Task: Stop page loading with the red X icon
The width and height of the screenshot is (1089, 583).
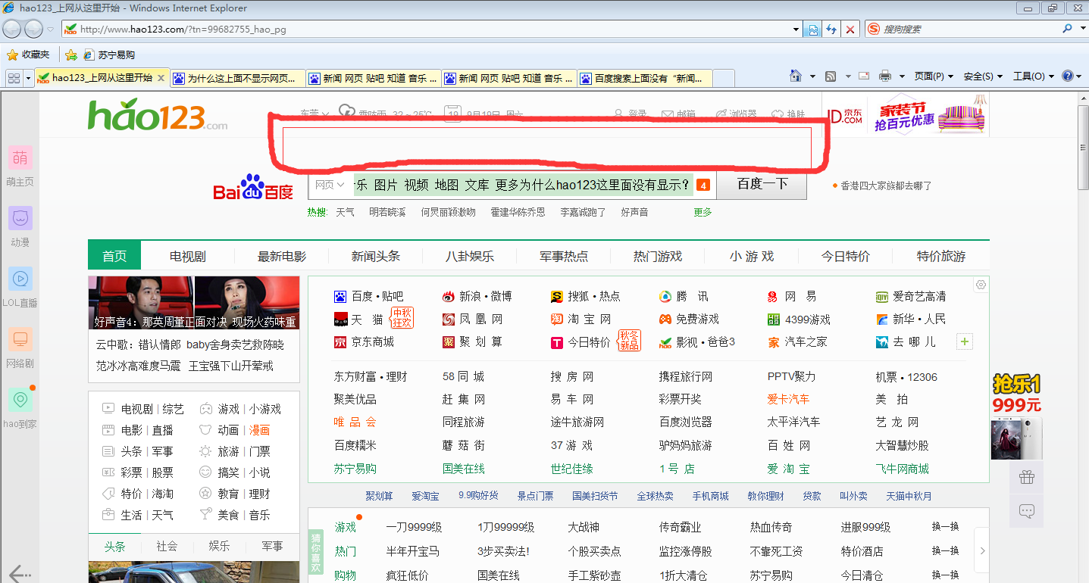Action: pos(850,30)
